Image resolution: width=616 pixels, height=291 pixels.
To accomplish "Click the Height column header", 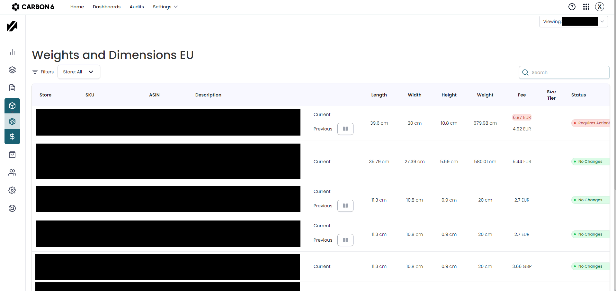I will pyautogui.click(x=449, y=95).
